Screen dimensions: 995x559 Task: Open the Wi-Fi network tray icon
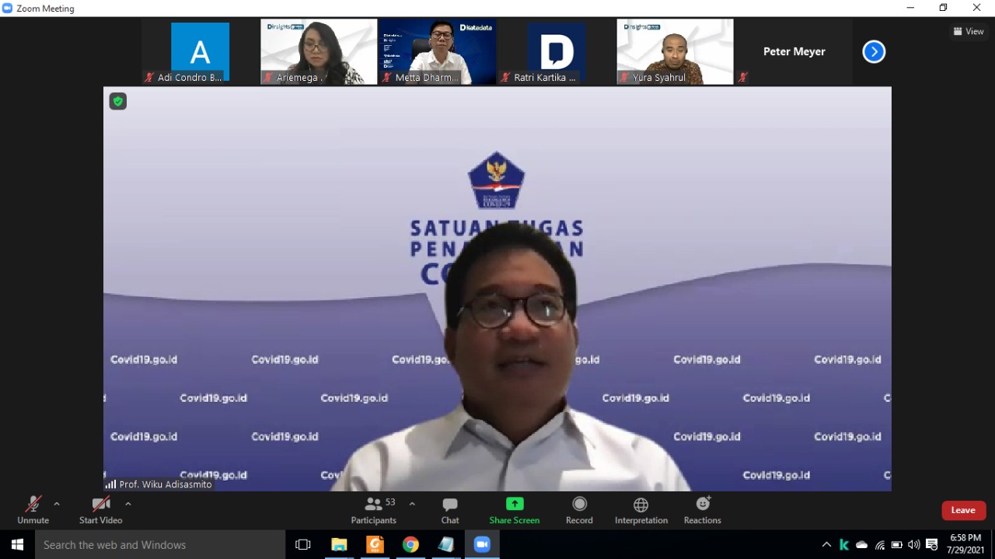[x=879, y=544]
